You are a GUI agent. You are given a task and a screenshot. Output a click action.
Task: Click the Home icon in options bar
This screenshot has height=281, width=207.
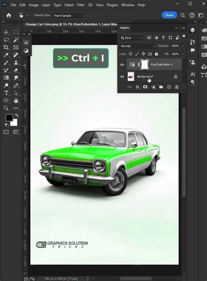coord(9,15)
